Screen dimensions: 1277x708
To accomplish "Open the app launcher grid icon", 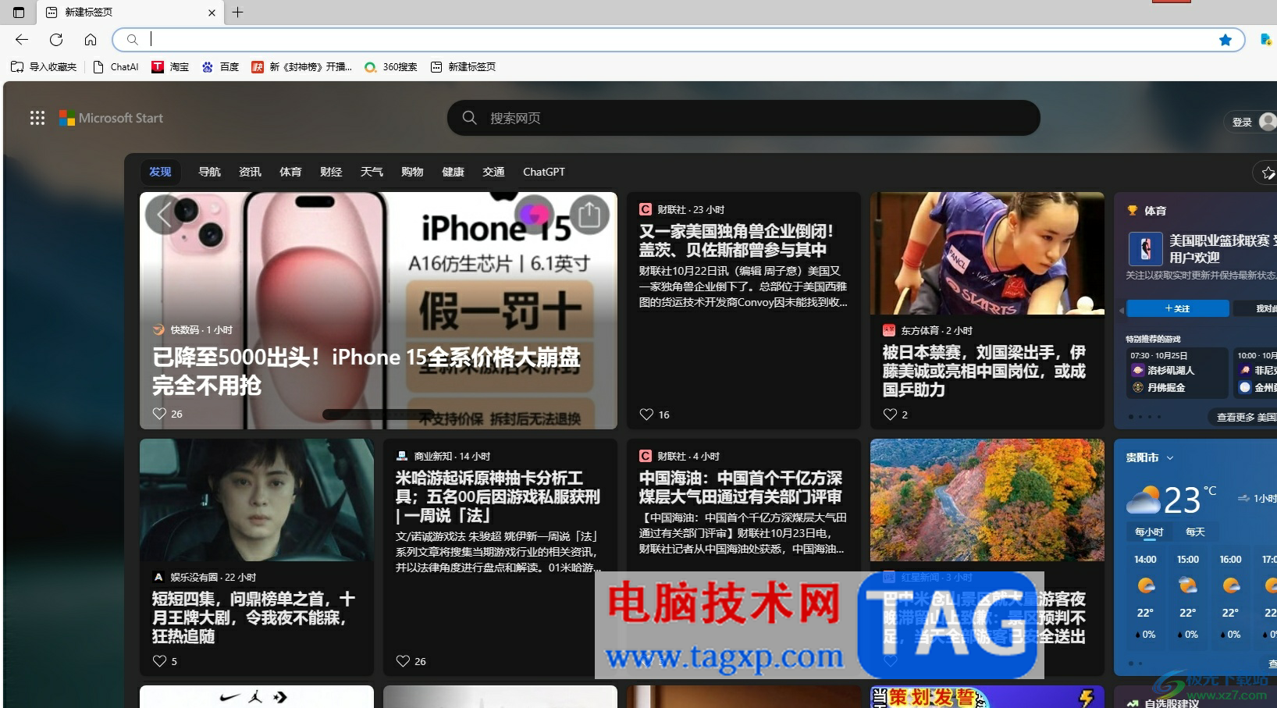I will (37, 118).
